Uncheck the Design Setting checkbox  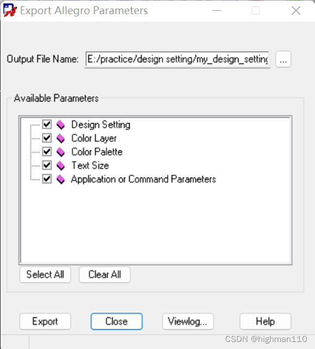pyautogui.click(x=47, y=125)
